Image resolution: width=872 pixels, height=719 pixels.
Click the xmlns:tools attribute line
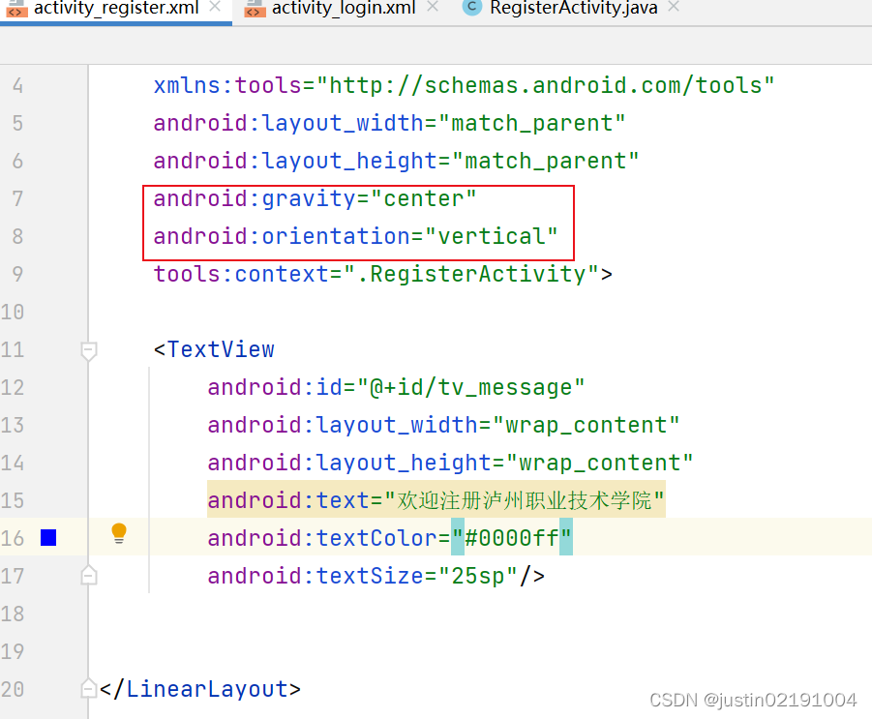coord(464,85)
